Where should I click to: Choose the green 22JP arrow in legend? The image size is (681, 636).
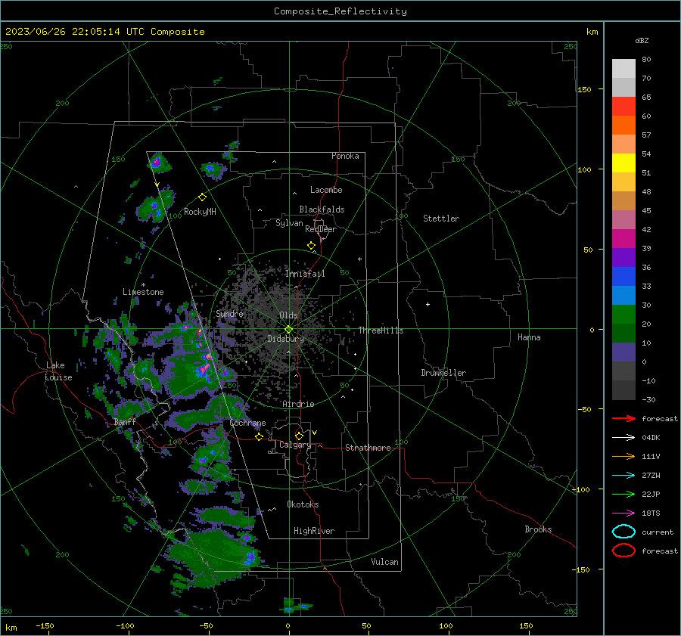(x=623, y=494)
